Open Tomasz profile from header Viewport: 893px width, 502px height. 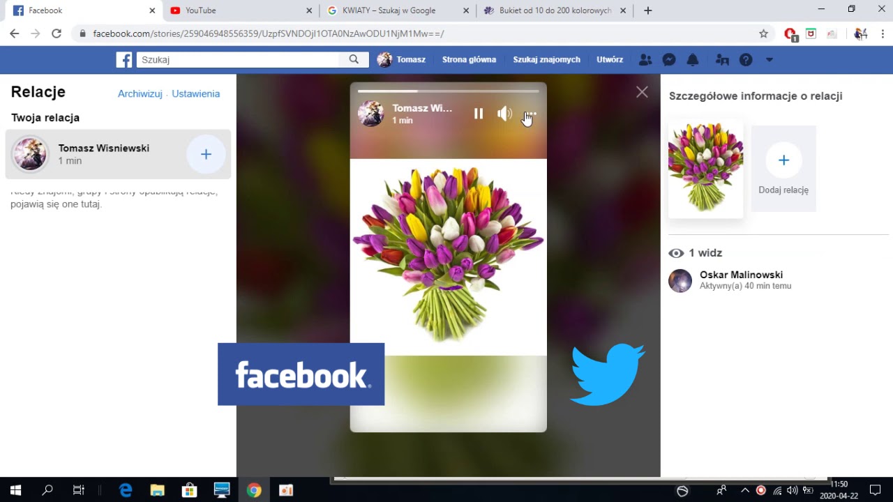[x=401, y=60]
